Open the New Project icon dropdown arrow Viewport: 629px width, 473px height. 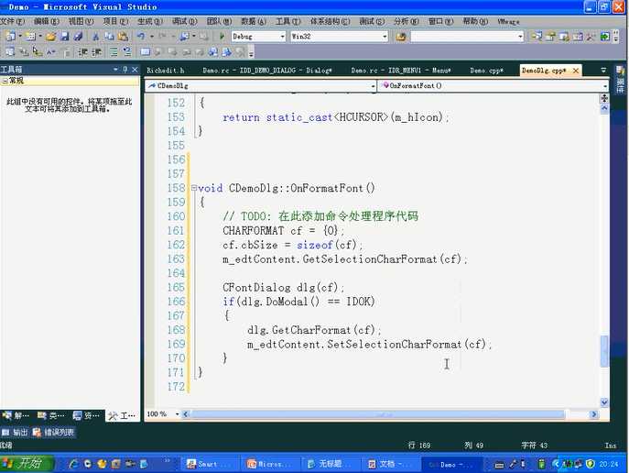pos(19,37)
